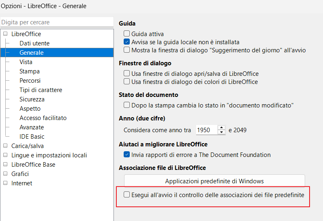Click the Digita per cercare search field

coord(57,22)
